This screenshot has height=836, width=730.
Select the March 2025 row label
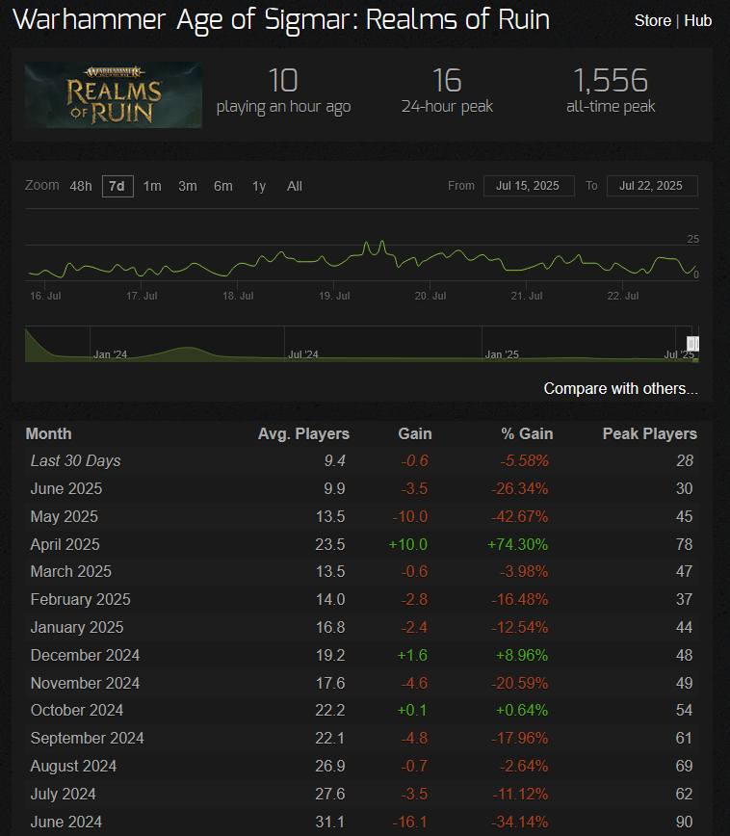(71, 571)
